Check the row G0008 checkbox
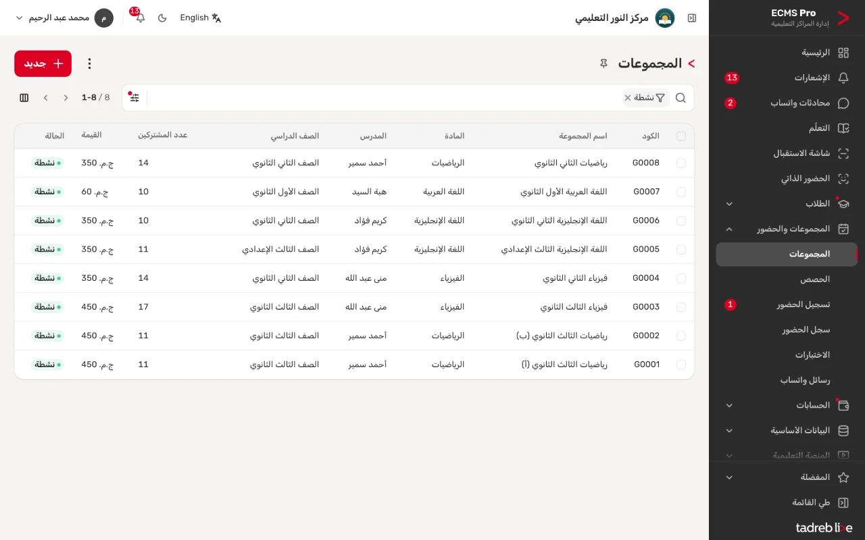This screenshot has width=865, height=540. 681,163
